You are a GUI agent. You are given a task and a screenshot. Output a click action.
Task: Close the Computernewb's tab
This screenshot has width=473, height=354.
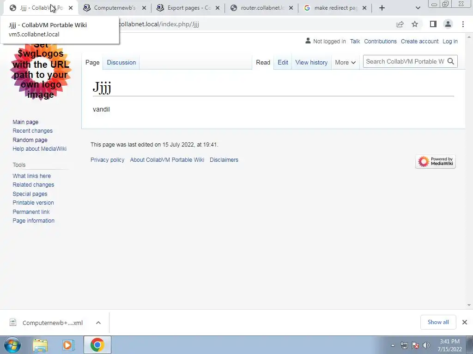(144, 8)
